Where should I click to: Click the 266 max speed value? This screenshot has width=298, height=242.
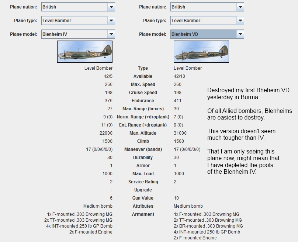tap(108, 84)
